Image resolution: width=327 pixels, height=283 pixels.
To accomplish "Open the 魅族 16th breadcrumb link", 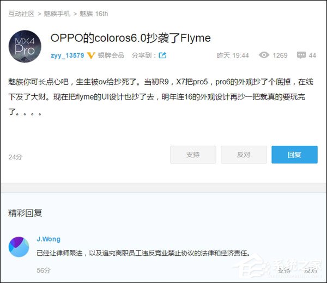I will click(94, 14).
